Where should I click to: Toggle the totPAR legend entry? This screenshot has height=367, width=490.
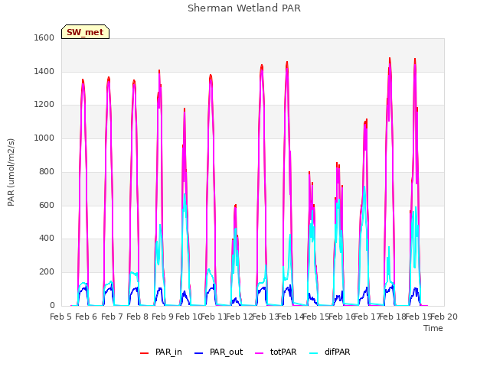click(x=276, y=352)
